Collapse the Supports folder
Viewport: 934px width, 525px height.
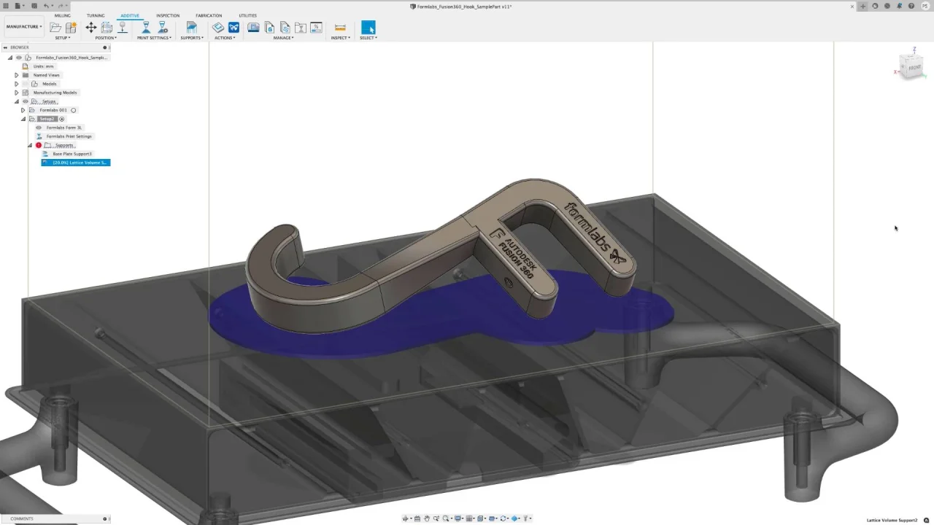pos(29,145)
